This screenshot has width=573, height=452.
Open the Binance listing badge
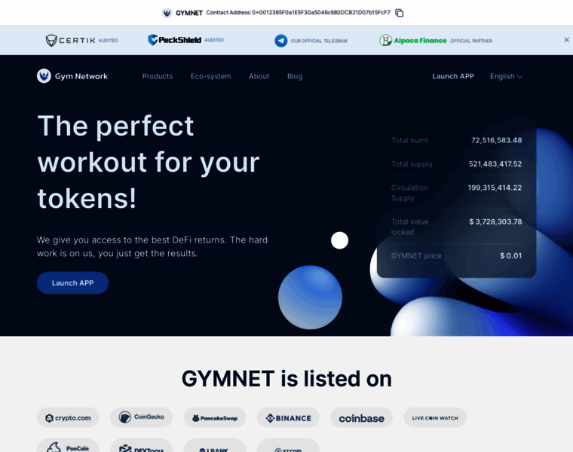click(288, 417)
